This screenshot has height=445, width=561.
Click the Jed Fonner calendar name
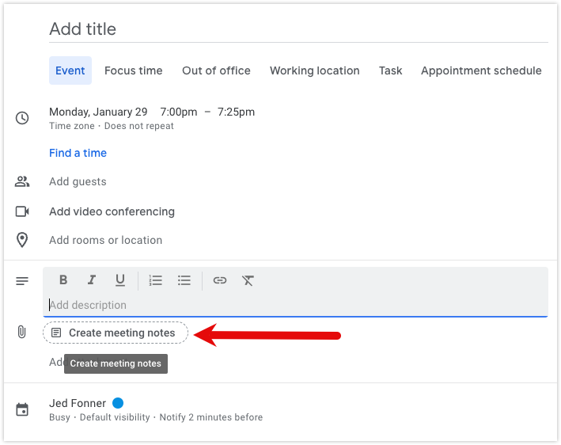pyautogui.click(x=78, y=403)
